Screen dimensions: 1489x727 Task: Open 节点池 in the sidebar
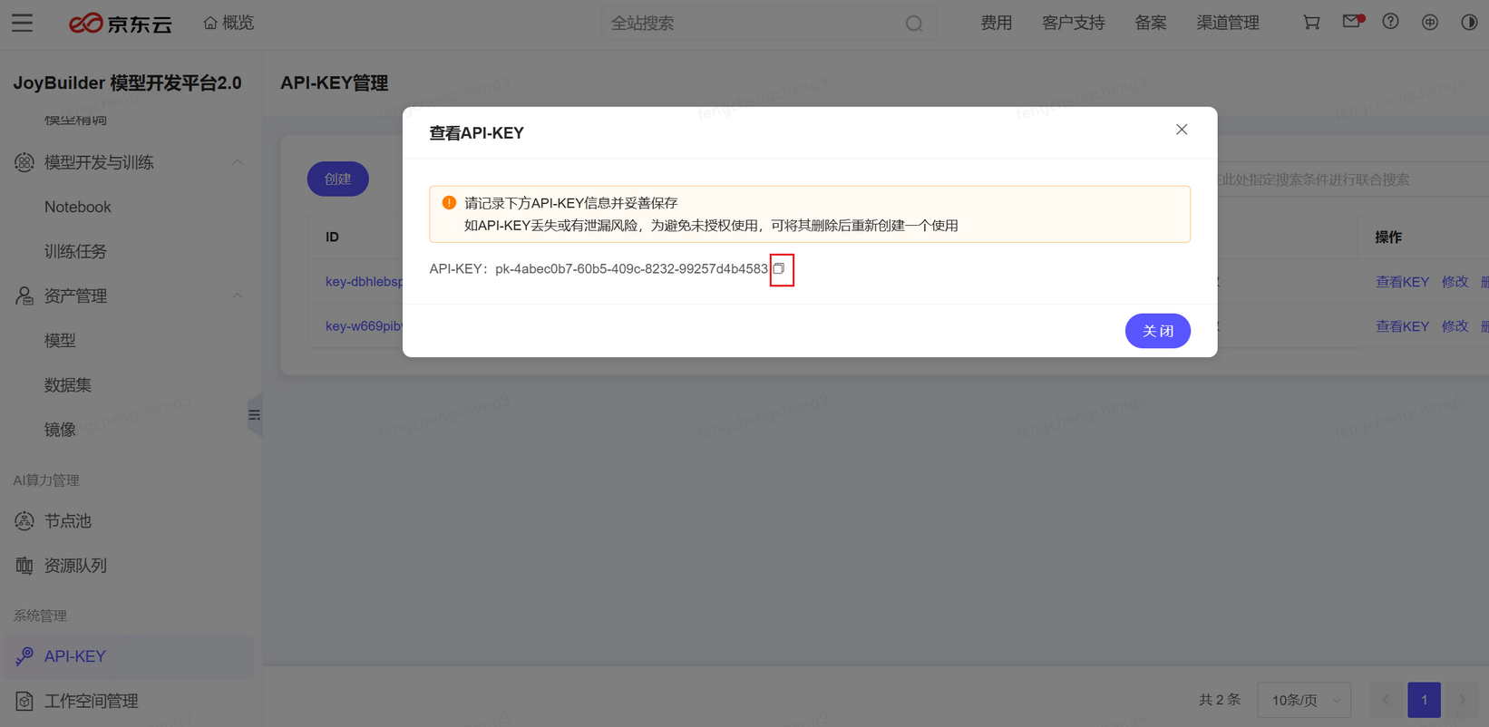pos(68,521)
